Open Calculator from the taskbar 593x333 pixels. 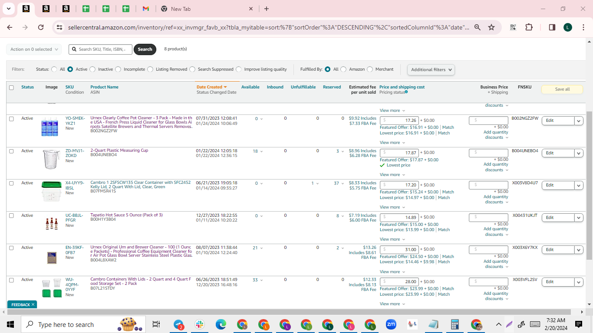point(455,324)
